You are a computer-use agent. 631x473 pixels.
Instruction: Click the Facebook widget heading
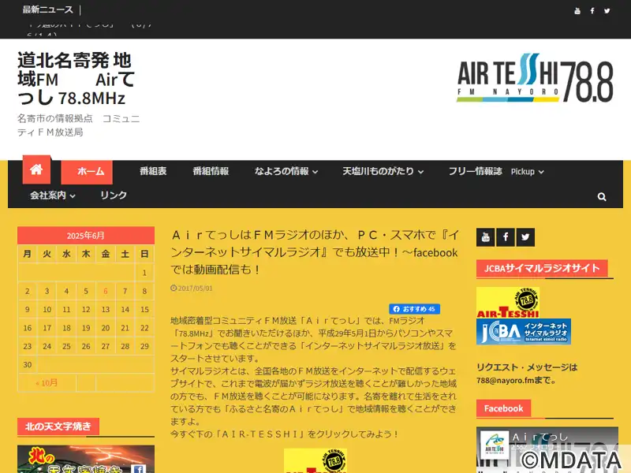(x=503, y=408)
